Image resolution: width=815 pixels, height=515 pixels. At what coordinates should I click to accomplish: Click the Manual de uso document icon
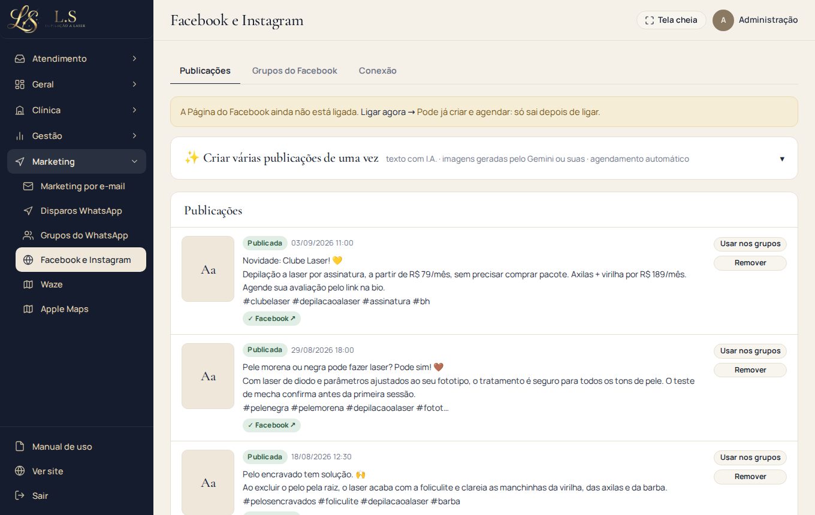(20, 447)
